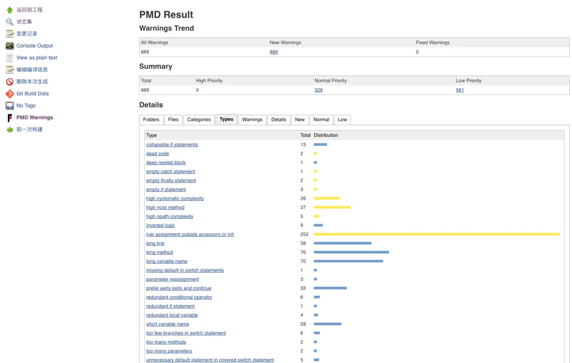
Task: Click the green up-arrow icon for 返回到工程
Action: click(x=10, y=10)
